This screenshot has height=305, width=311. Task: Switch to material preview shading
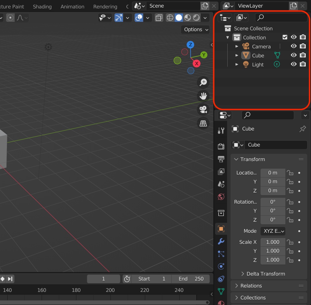coord(187,18)
